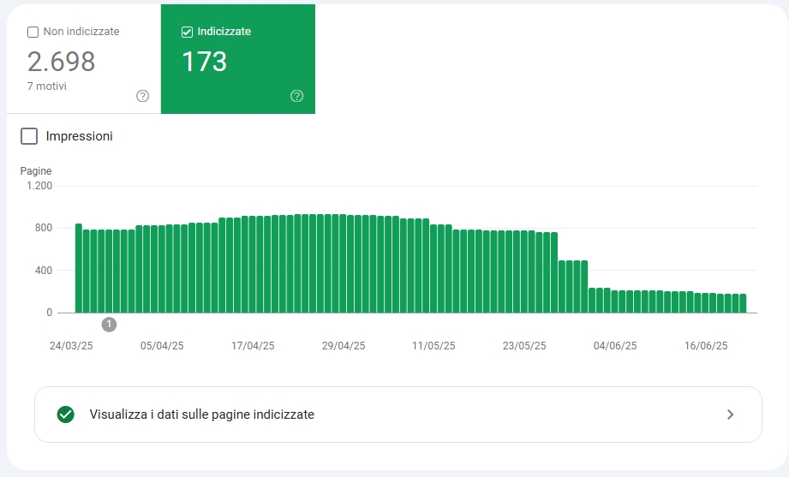Click the green checkmark icon beside Visualizza
The image size is (789, 477).
point(65,414)
